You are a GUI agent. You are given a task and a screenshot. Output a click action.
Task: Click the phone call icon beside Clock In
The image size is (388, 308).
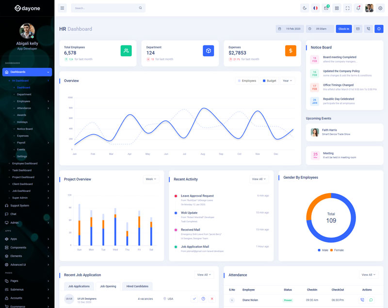click(x=369, y=29)
